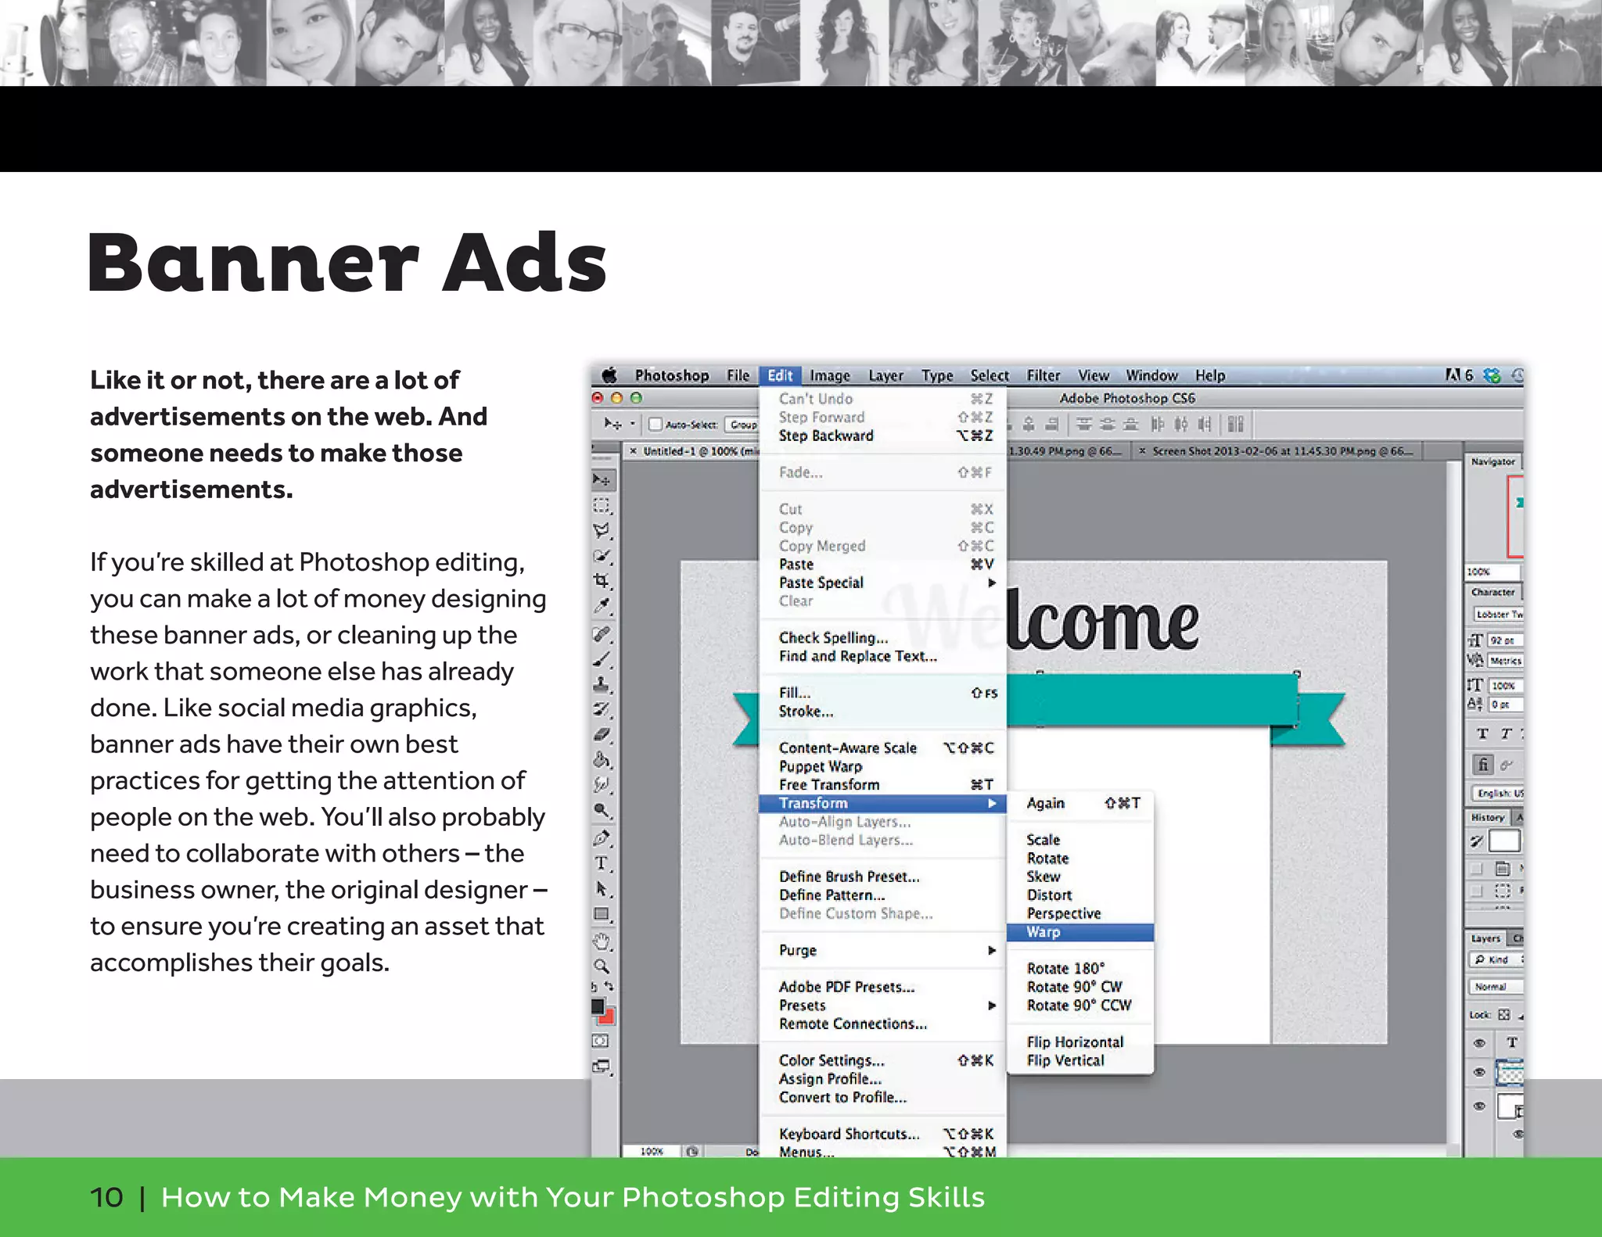1602x1237 pixels.
Task: Swap foreground and background colors
Action: pyautogui.click(x=609, y=988)
